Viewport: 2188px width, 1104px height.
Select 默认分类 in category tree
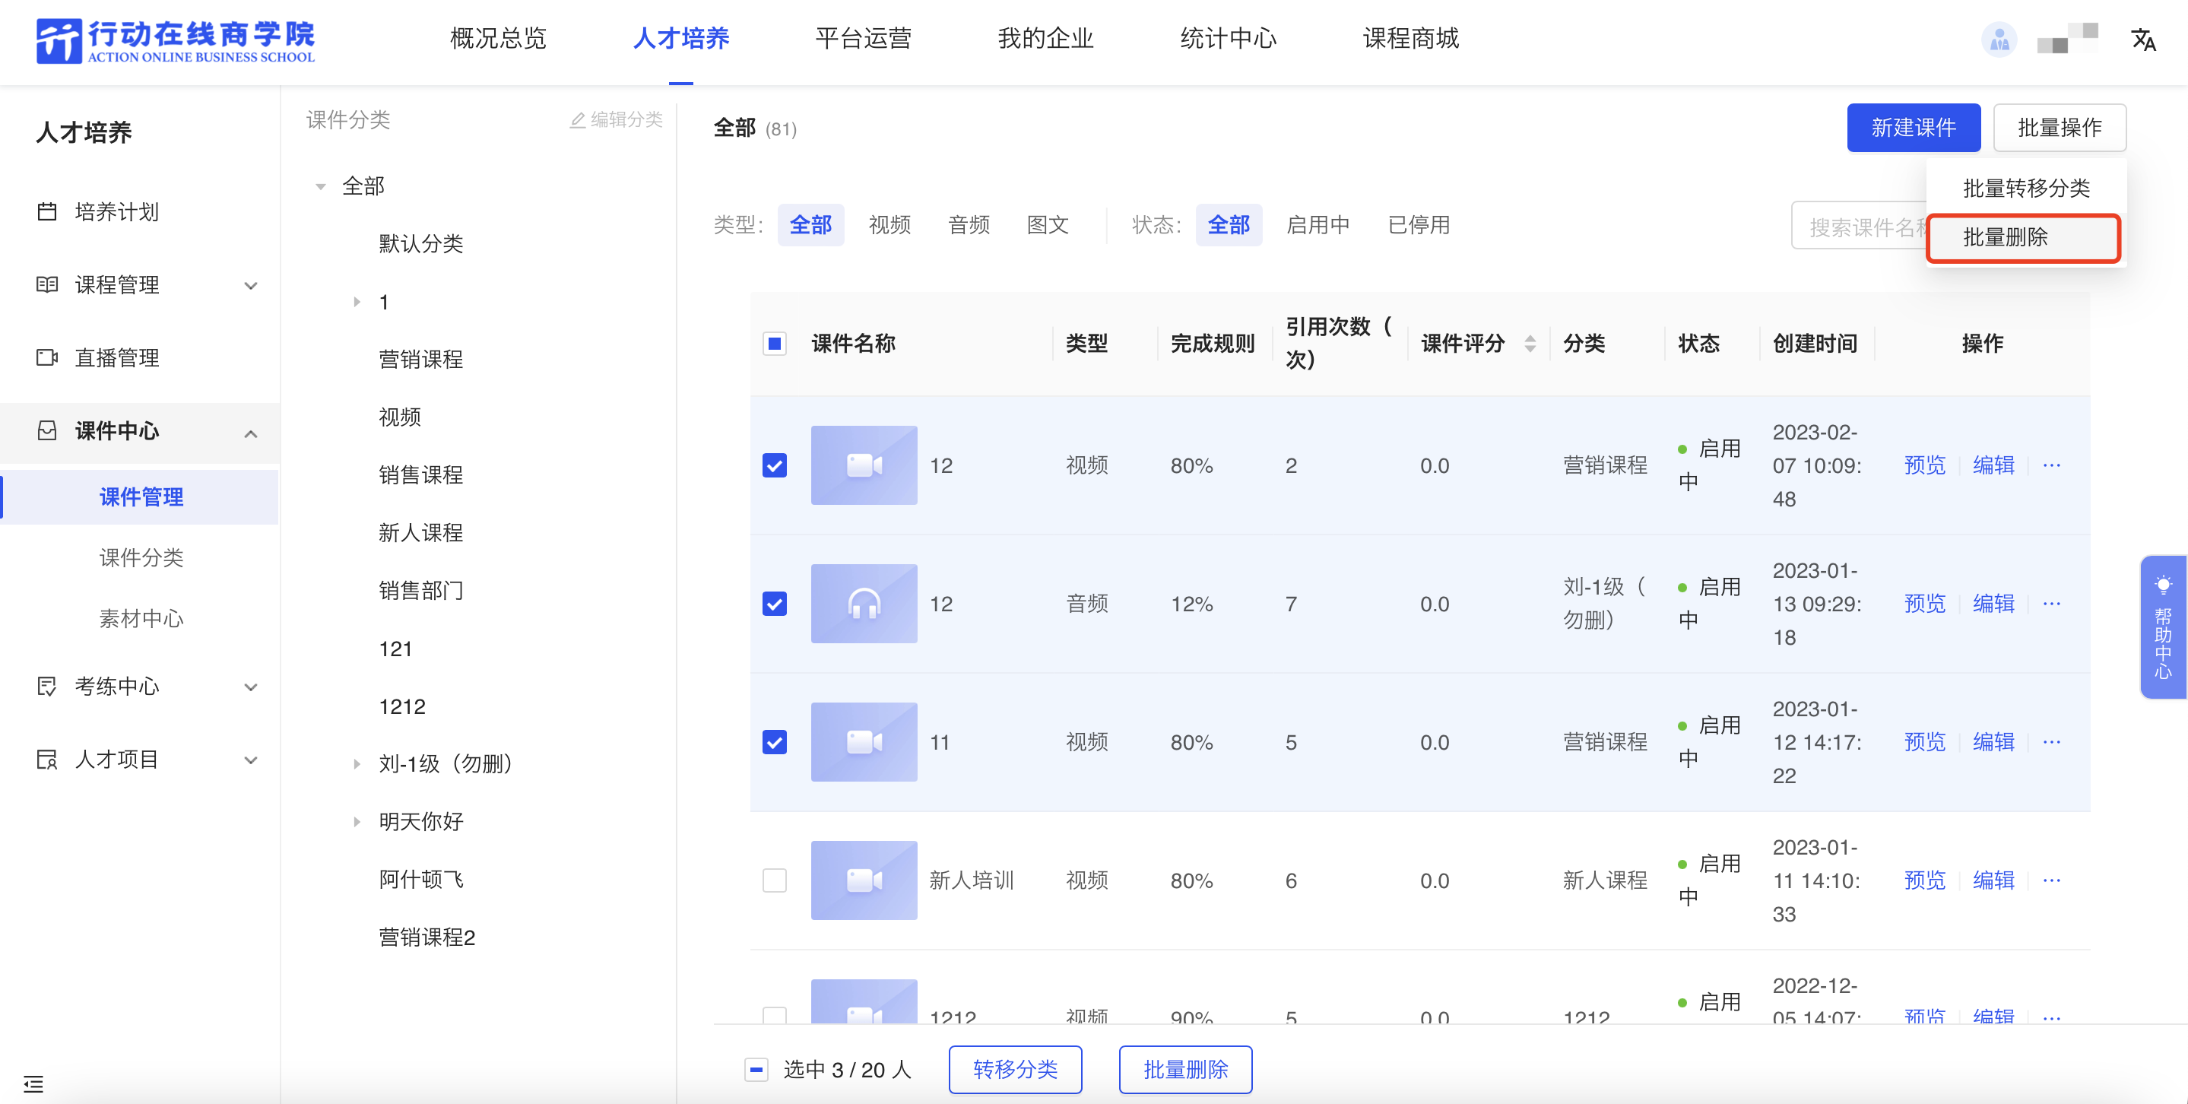coord(420,245)
